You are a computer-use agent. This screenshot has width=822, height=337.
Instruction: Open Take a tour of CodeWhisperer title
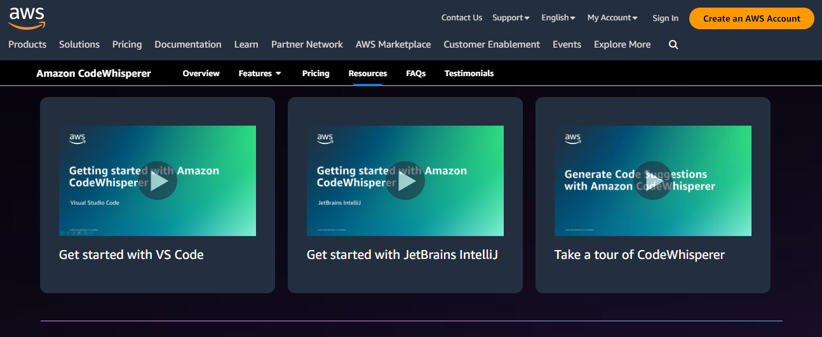[640, 254]
